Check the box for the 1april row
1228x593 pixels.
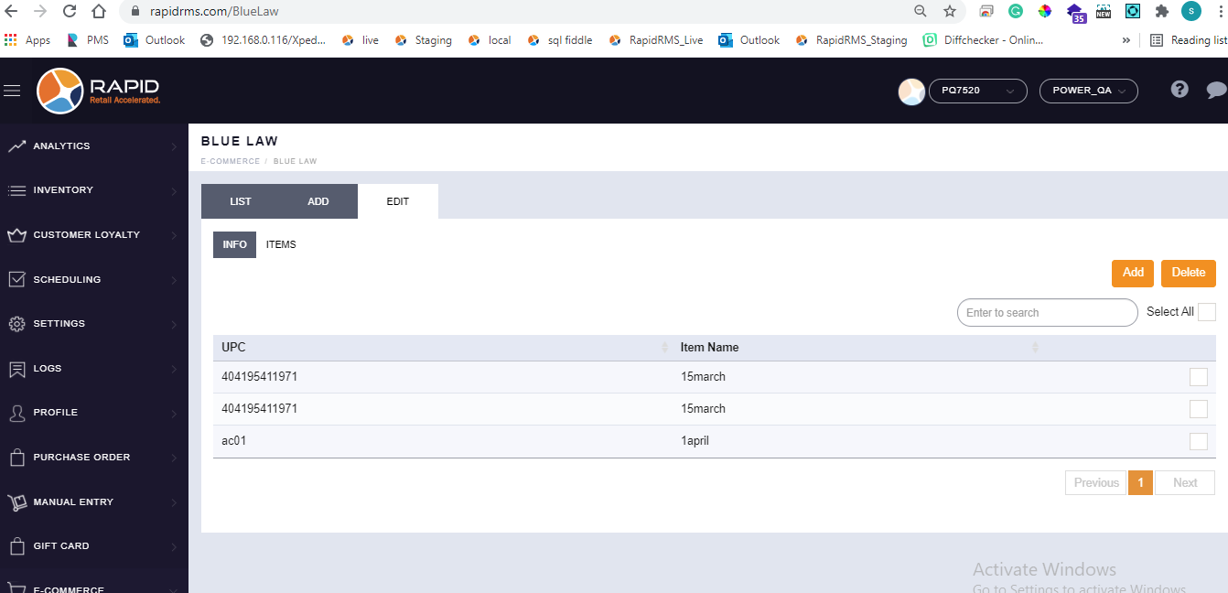(x=1198, y=441)
